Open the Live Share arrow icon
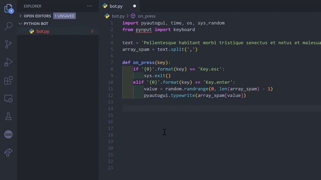The height and width of the screenshot is (180, 321). pos(8,152)
